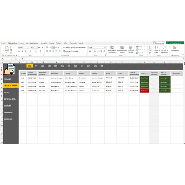Viewport: 185px width, 185px height.
Task: Click the formula bar input field
Action: tap(104, 59)
